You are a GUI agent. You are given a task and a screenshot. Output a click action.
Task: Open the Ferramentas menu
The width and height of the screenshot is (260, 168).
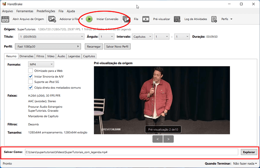tap(25, 11)
